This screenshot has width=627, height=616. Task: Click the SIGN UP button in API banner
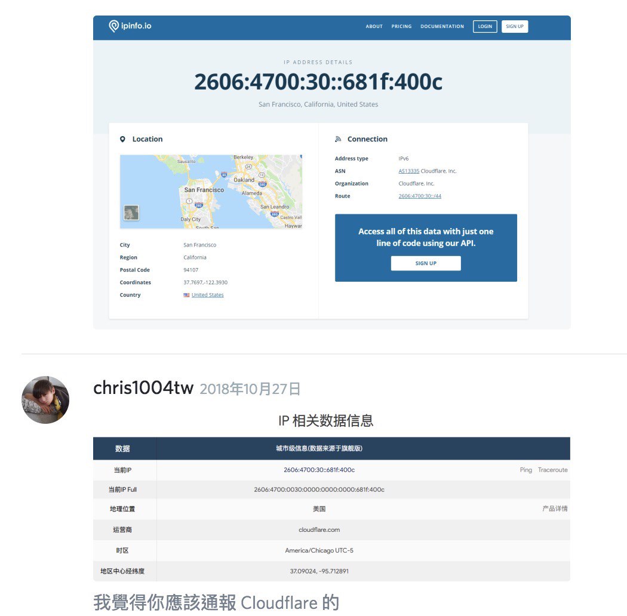[x=425, y=263]
